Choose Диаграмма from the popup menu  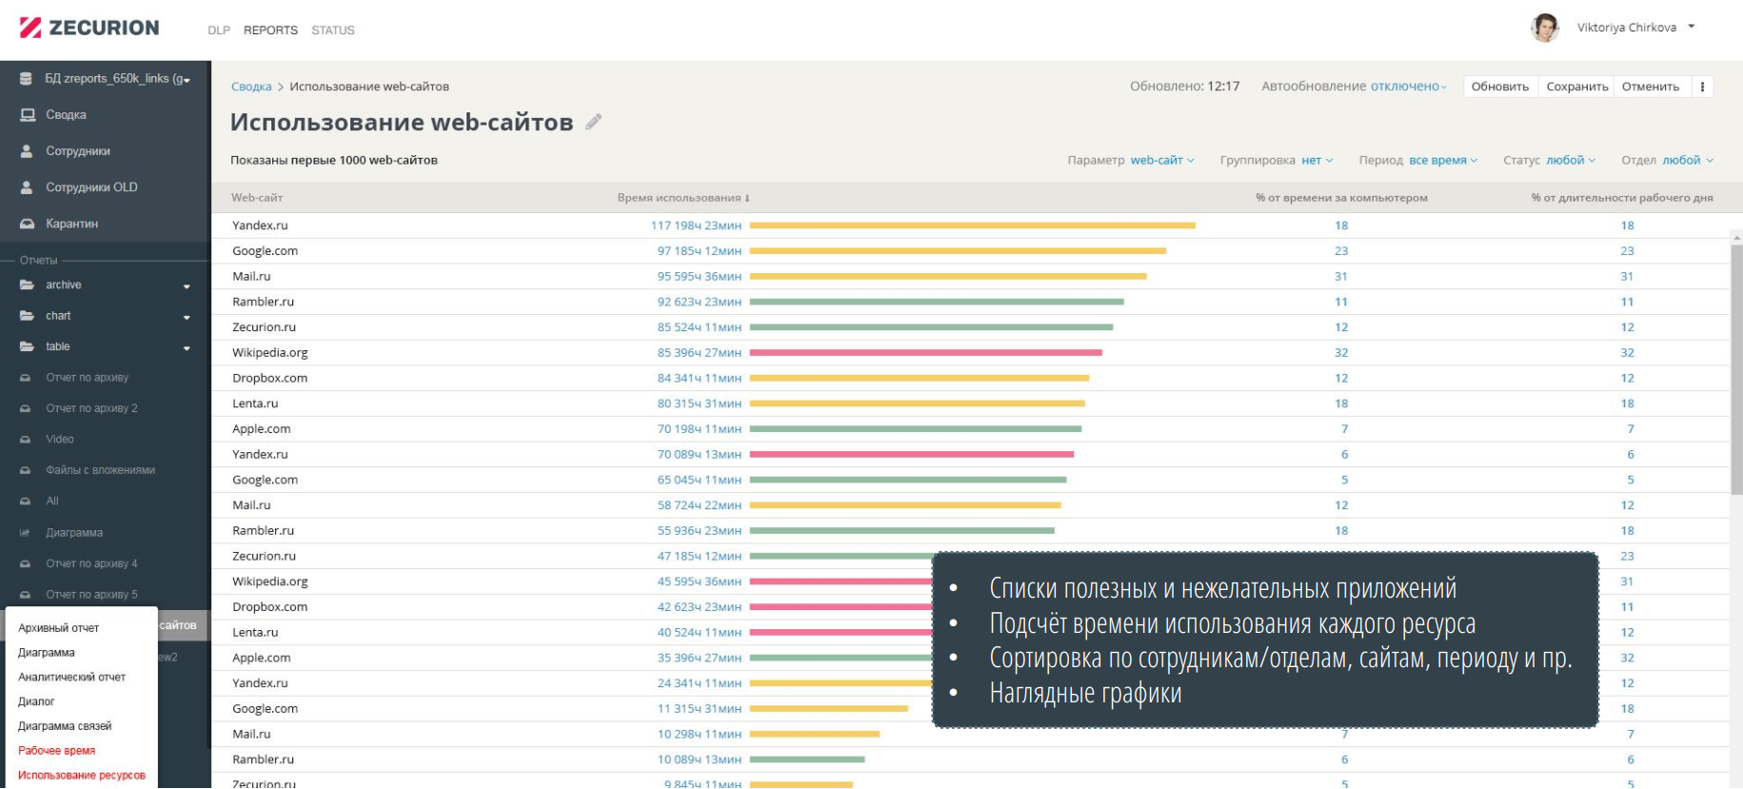tap(47, 653)
